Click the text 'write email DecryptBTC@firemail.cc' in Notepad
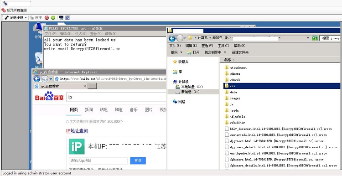Image resolution: width=342 pixels, height=176 pixels. 82,49
